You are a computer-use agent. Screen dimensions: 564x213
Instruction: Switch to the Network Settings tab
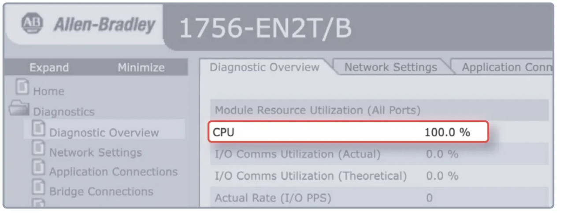390,67
